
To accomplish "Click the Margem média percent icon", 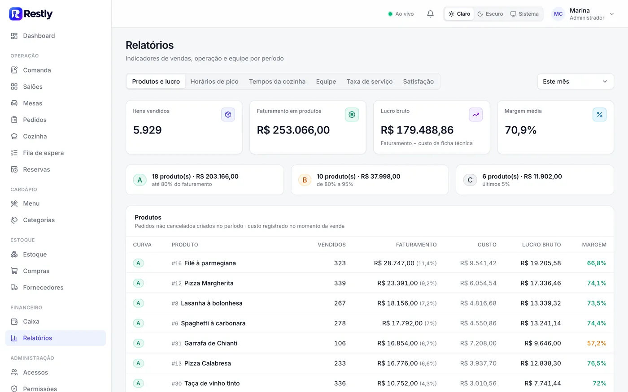I will tap(599, 115).
